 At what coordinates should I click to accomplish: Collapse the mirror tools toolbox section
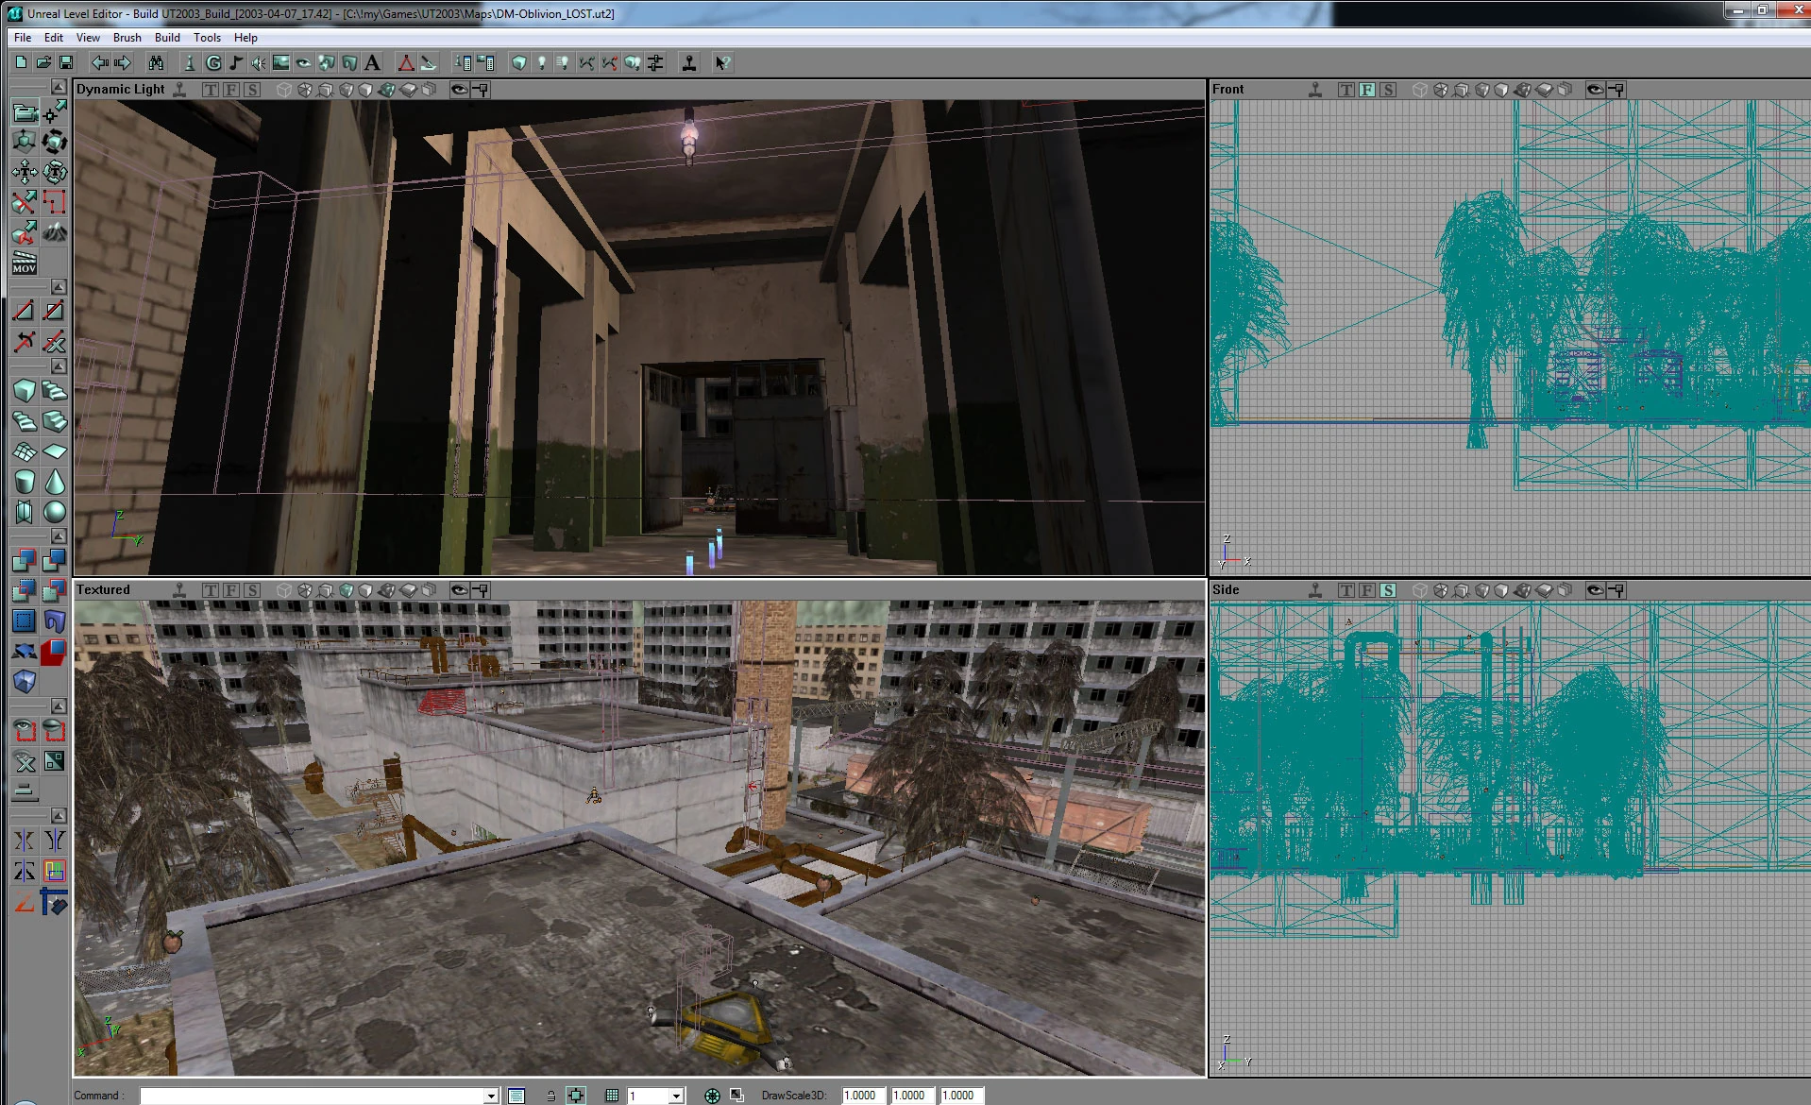[59, 815]
